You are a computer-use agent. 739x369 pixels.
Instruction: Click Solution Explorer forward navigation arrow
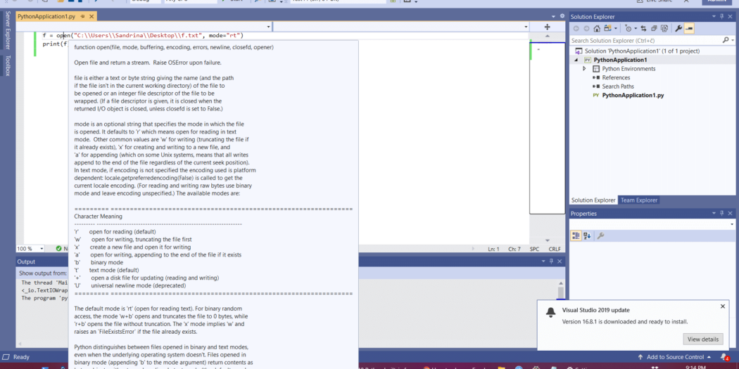tap(586, 29)
